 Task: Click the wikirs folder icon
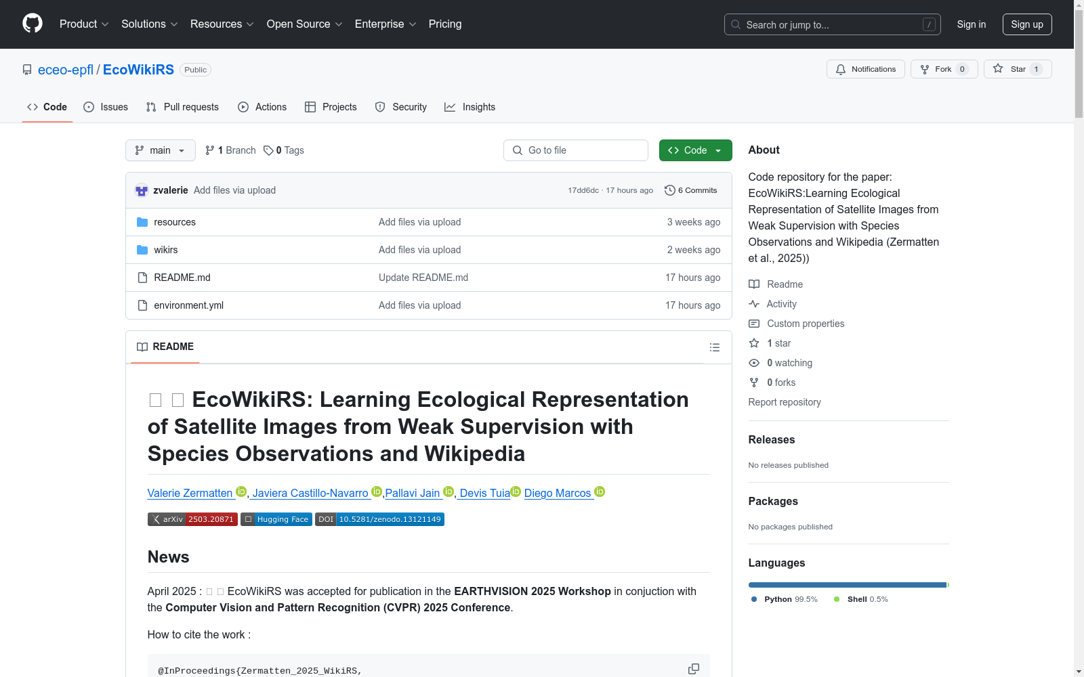[142, 250]
